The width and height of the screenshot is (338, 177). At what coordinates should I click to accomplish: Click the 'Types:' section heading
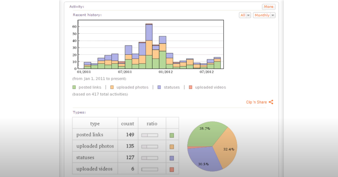click(79, 112)
